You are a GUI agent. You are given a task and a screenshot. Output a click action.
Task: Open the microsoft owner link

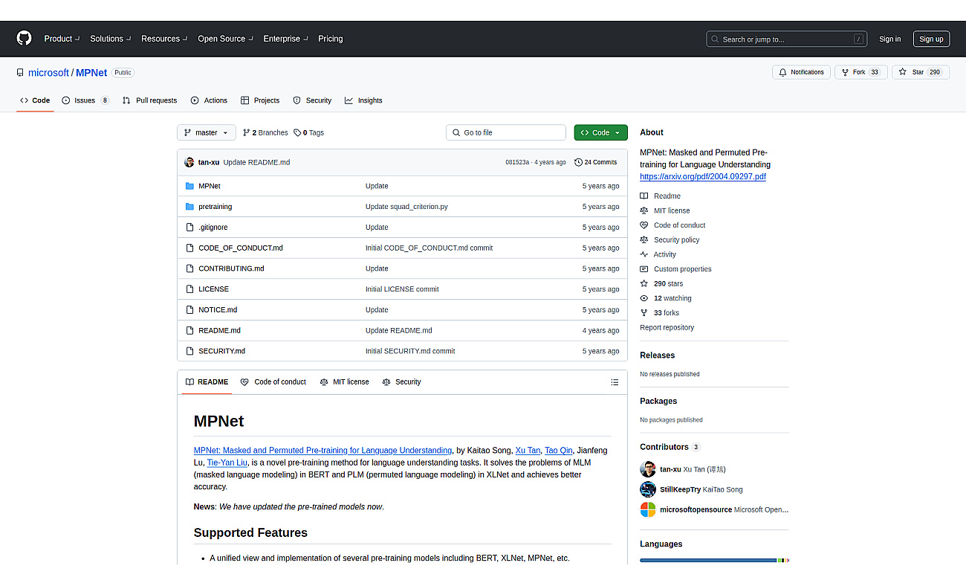pos(48,73)
